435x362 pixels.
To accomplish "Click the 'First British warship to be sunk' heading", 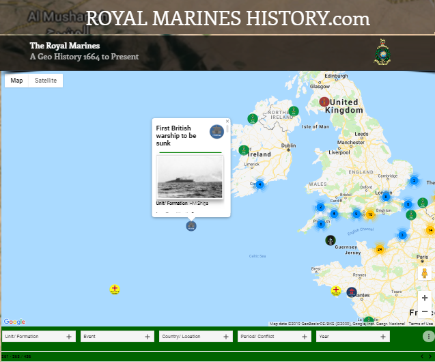I will coord(176,136).
